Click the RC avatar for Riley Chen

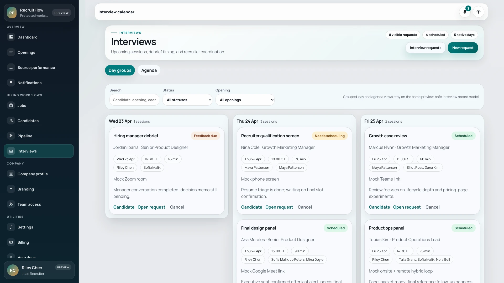point(13,270)
